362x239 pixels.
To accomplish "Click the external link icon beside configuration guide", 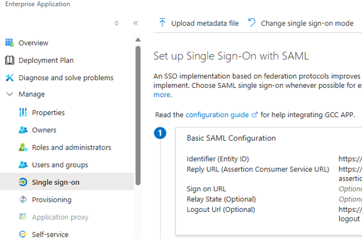I will point(255,115).
